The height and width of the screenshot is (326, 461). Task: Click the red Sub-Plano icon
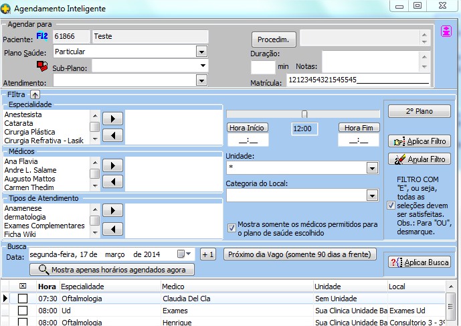42,66
